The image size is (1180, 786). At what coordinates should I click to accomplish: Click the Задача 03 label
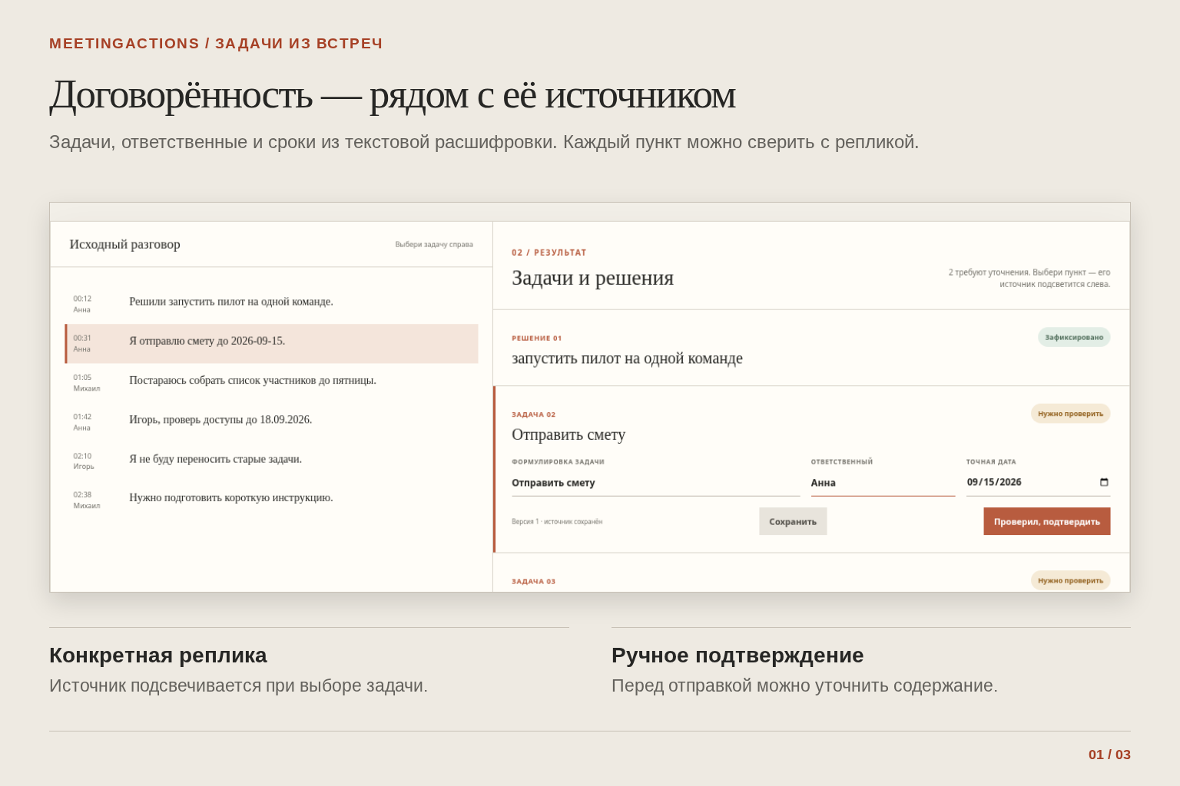coord(533,581)
